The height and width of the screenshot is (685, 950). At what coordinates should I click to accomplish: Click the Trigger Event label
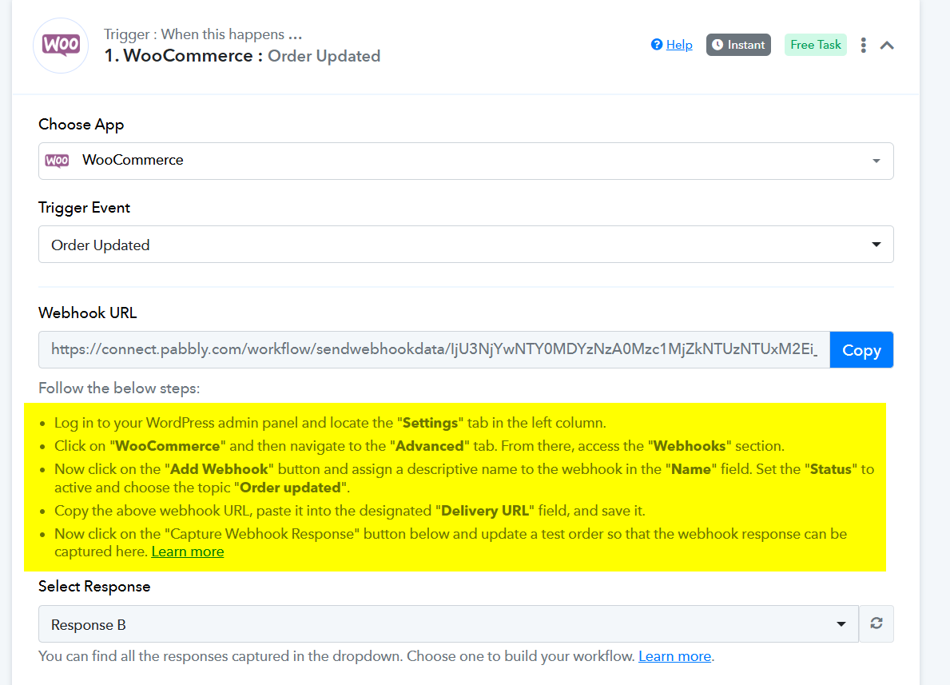point(84,207)
